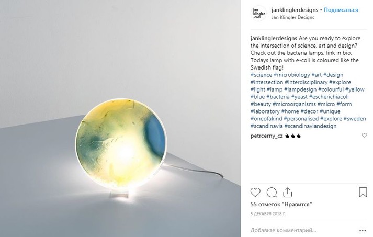
Task: Like petrcerny_cz's comment with small heart
Action: pyautogui.click(x=364, y=136)
